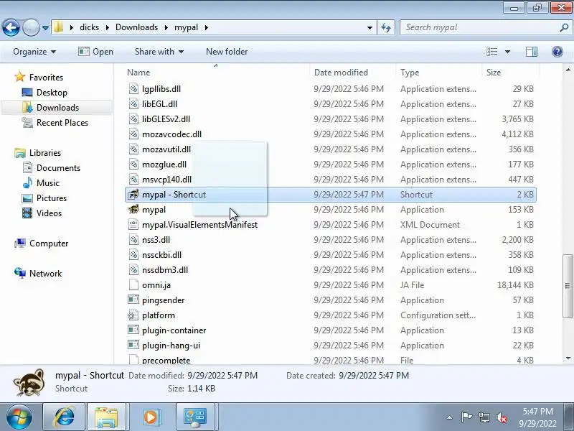Screen dimensions: 574x431
Task: Select nssdbm3.dll file icon
Action: 133,270
